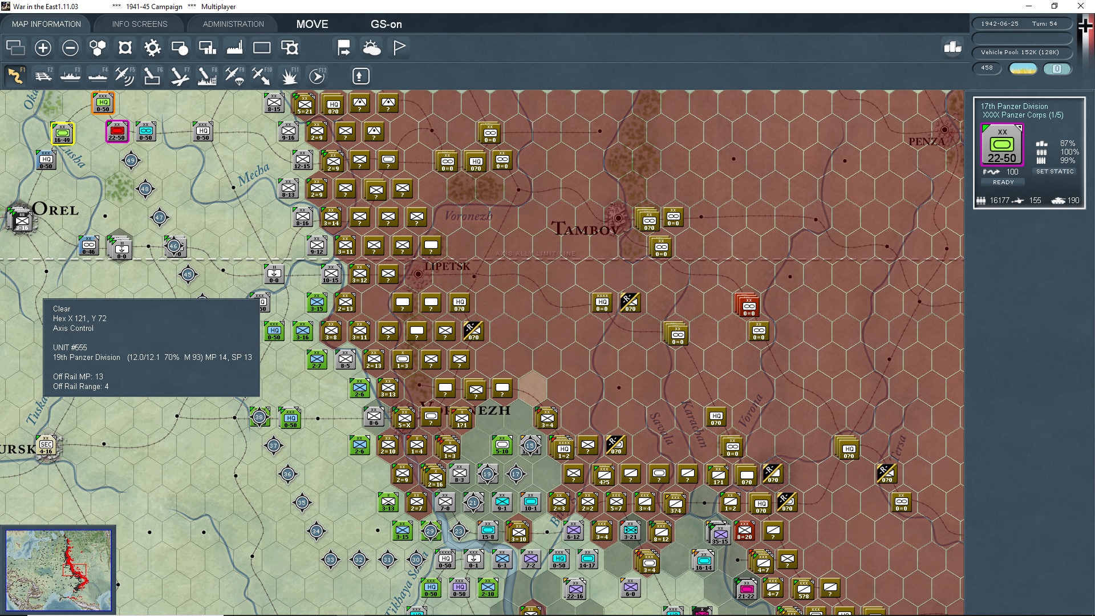
Task: Click the Tambov city hex
Action: 618,217
